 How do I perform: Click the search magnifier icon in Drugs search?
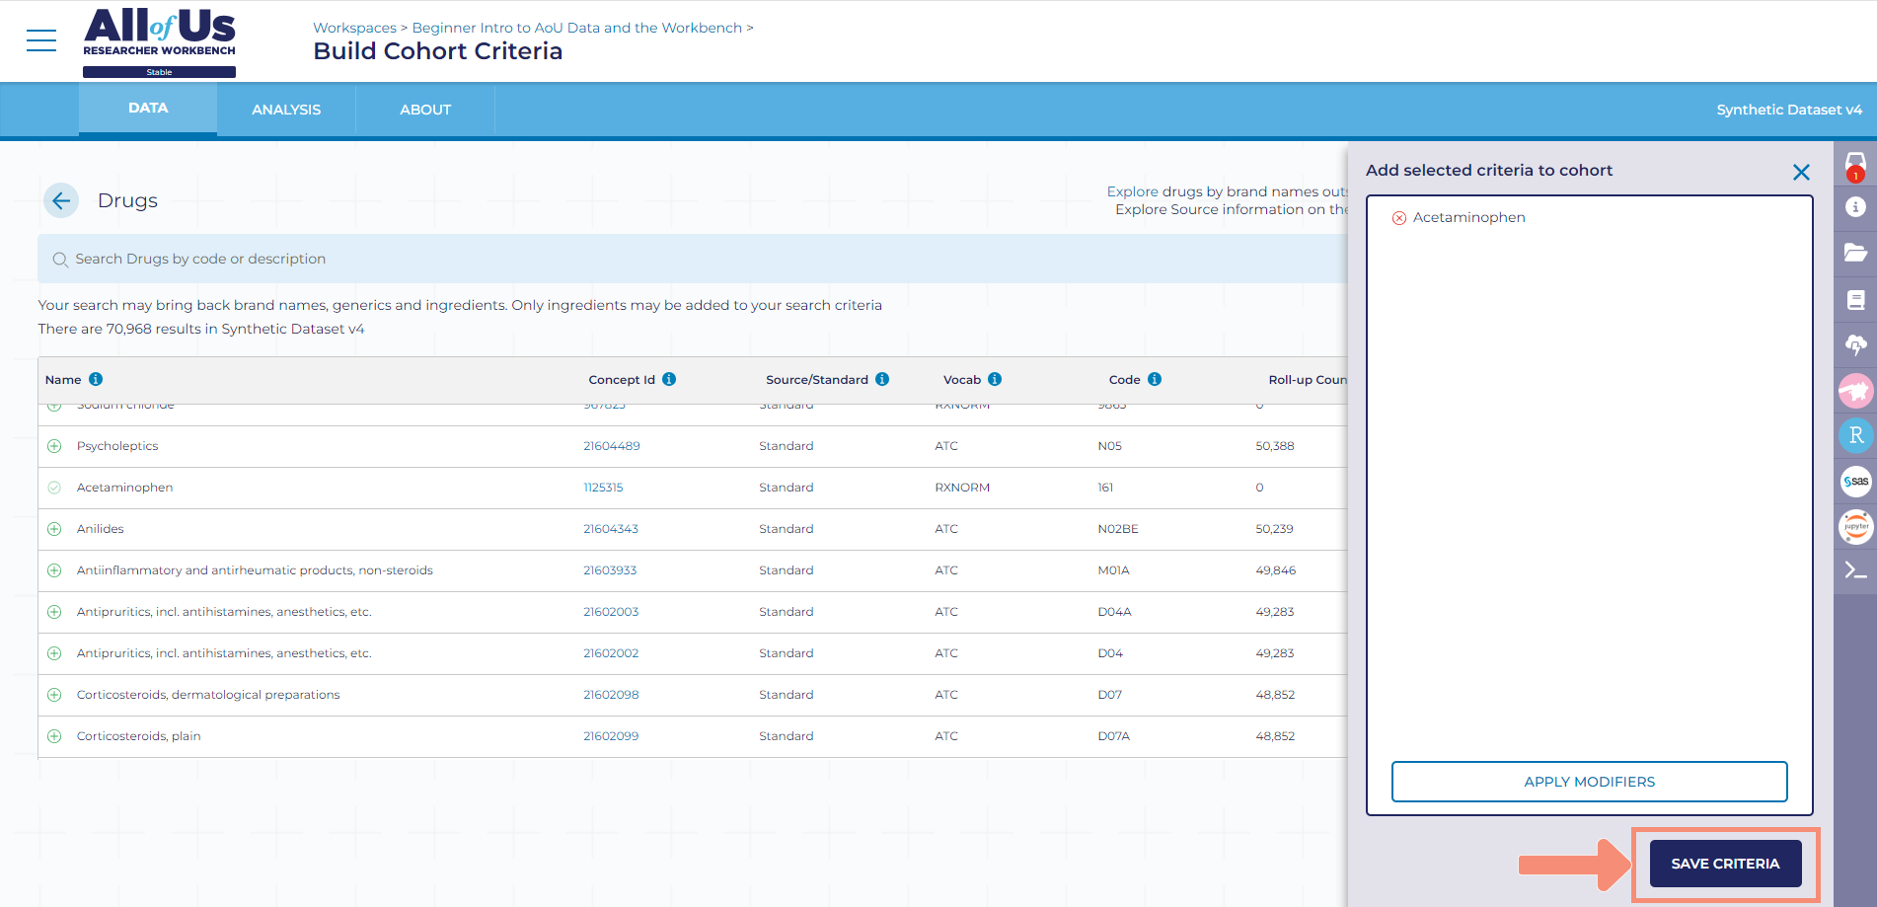(60, 260)
